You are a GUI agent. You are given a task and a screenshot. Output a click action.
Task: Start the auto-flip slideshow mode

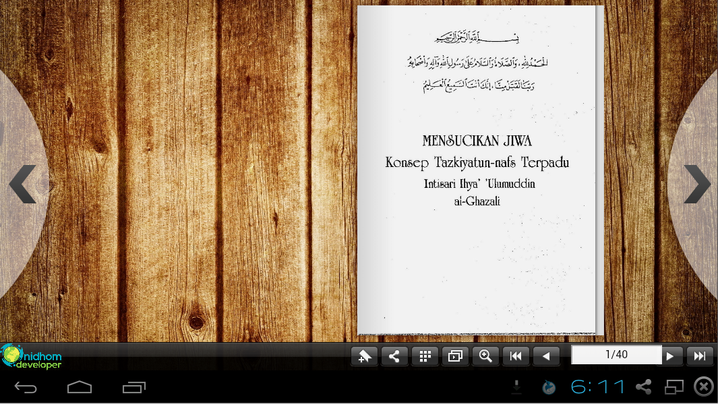455,356
